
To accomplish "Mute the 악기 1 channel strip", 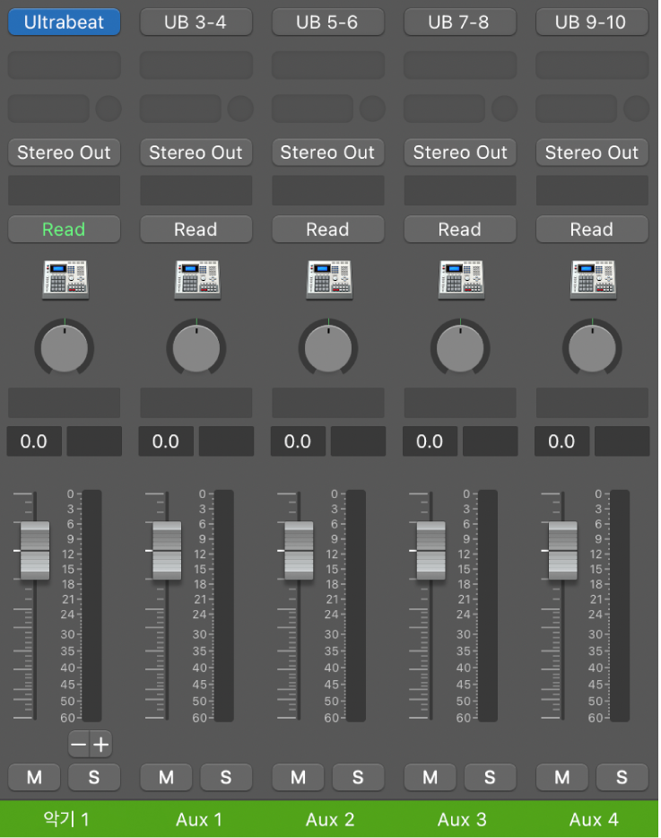I will click(x=34, y=776).
